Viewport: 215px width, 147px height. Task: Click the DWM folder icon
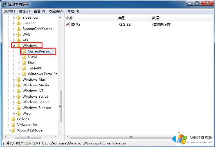pos(24,57)
